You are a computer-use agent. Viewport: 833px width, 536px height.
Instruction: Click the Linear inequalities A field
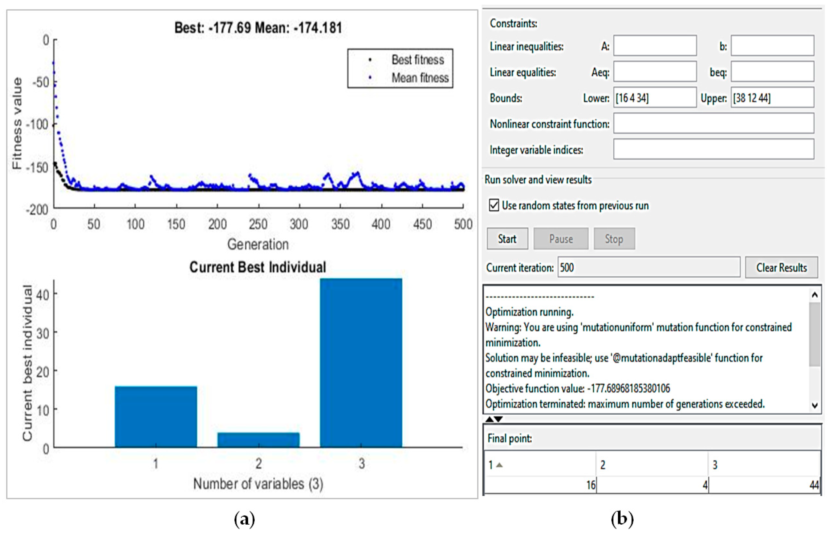tap(655, 46)
